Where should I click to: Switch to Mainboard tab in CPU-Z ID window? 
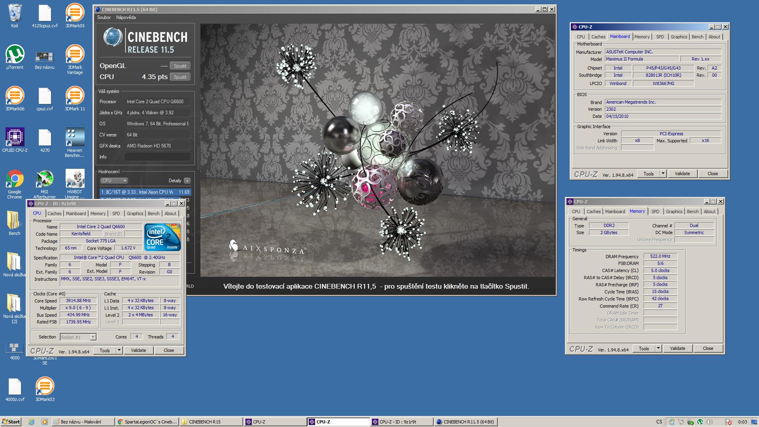click(76, 213)
